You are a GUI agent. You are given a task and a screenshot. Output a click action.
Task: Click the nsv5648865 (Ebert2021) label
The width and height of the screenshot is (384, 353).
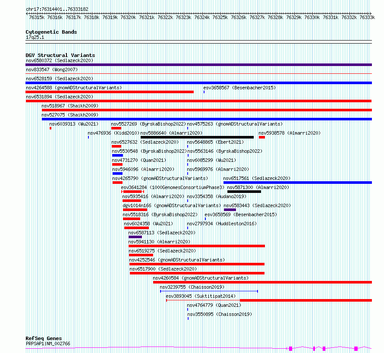click(215, 142)
